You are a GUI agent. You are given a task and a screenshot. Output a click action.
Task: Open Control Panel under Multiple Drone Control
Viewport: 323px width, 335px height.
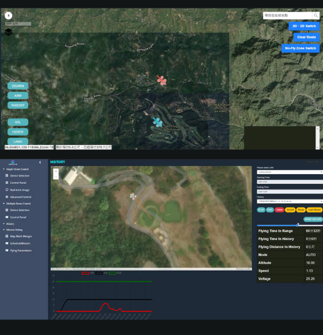(x=18, y=217)
